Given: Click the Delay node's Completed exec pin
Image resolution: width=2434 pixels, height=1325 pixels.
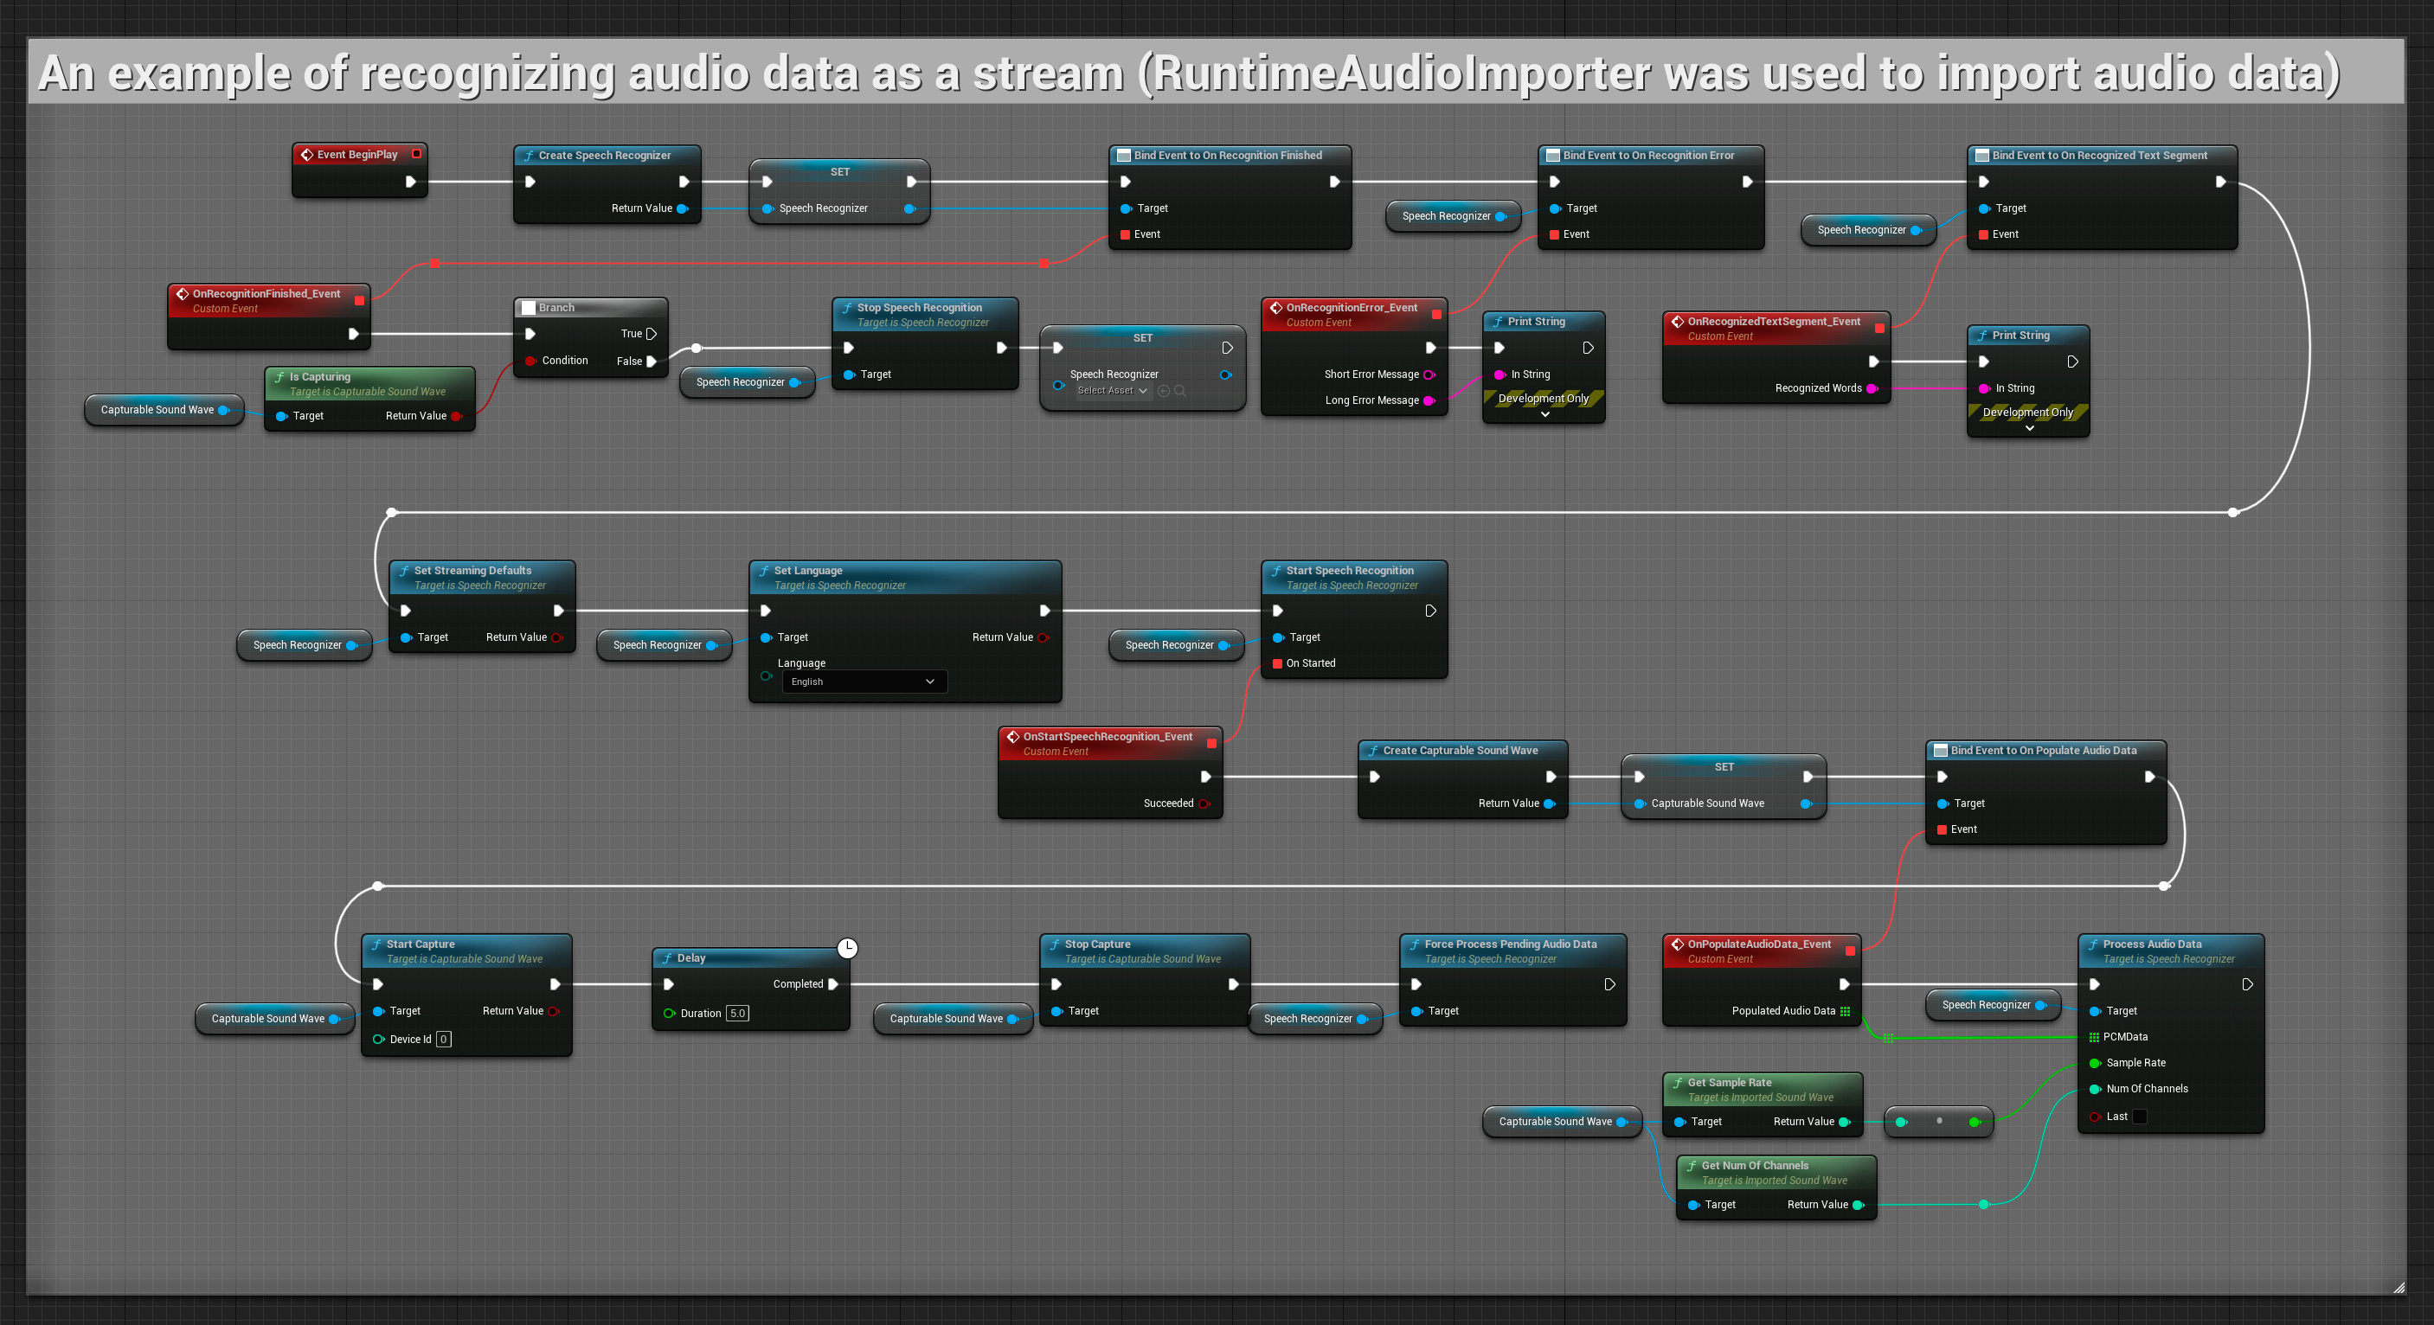Looking at the screenshot, I should point(832,984).
